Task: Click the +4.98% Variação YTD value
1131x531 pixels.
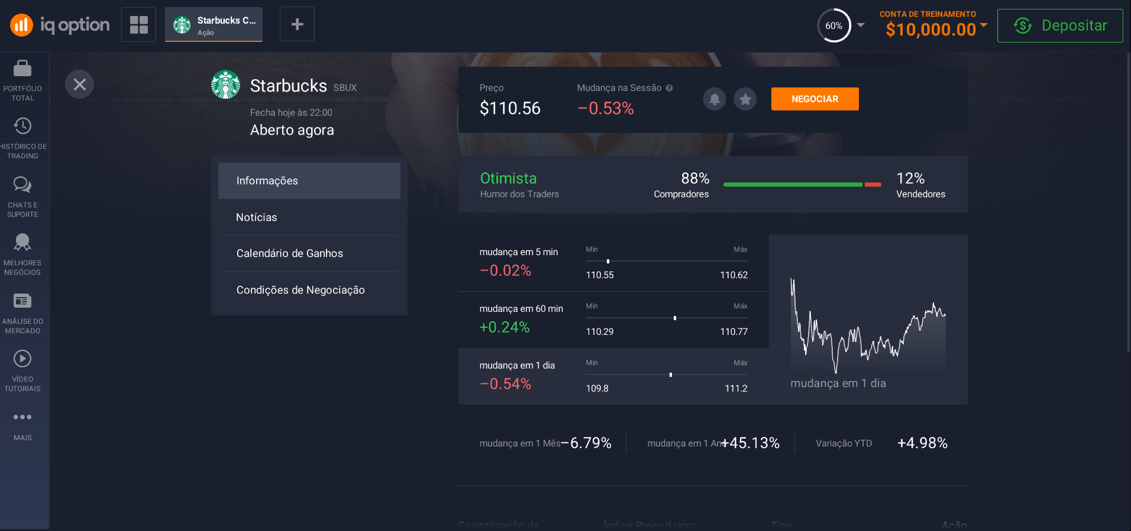Action: (922, 443)
